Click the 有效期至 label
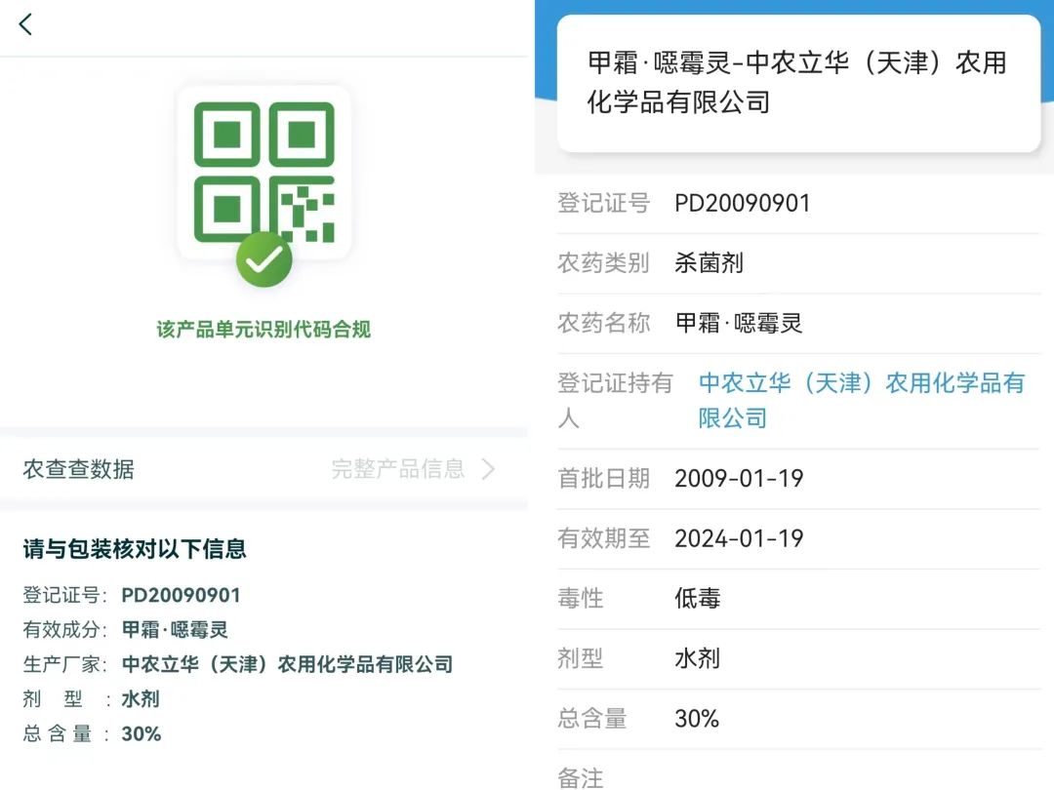The image size is (1054, 790). pyautogui.click(x=604, y=538)
